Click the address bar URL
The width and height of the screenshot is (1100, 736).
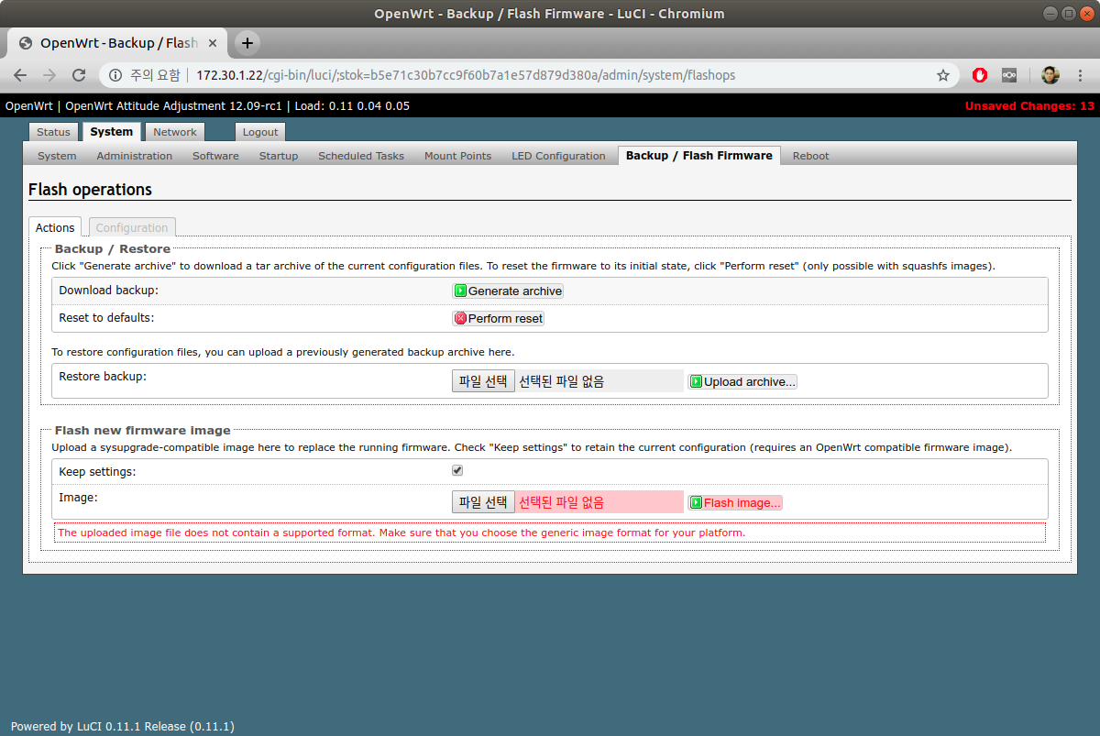(x=466, y=75)
